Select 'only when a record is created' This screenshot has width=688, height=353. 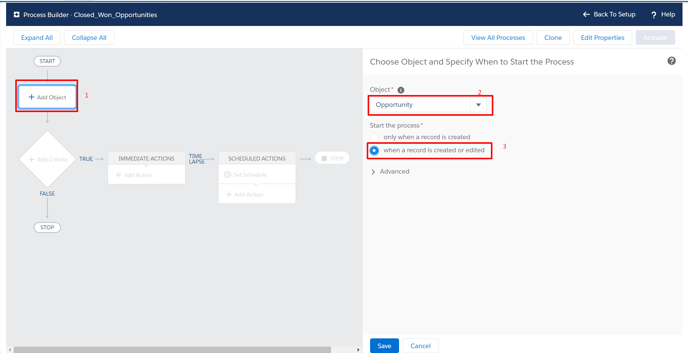point(374,137)
